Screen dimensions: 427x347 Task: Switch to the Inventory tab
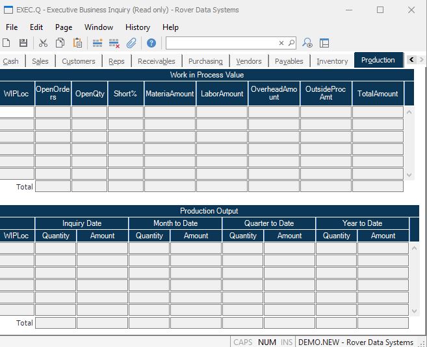332,61
